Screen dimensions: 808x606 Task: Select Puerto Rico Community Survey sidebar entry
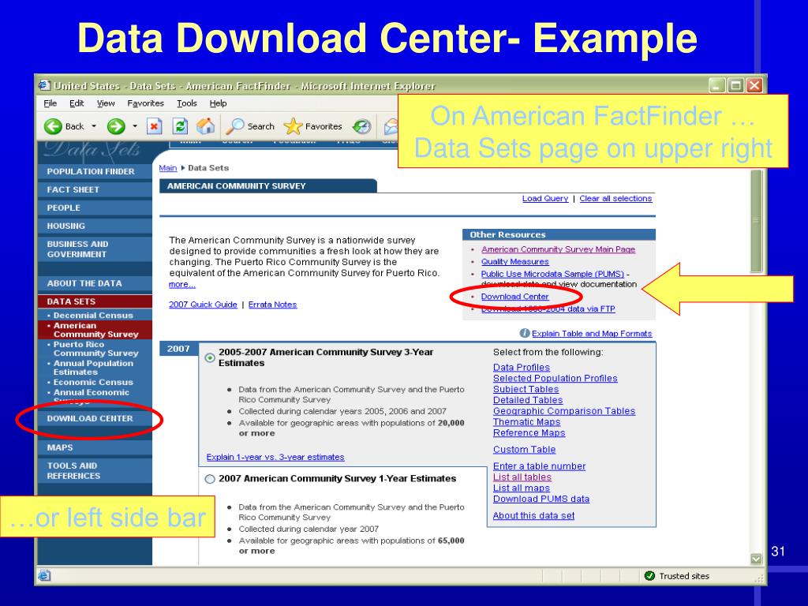pos(95,349)
